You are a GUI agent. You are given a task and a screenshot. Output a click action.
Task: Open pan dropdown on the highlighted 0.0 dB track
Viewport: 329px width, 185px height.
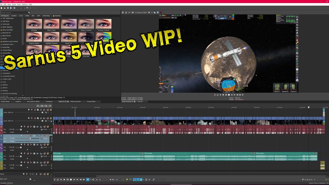[x=27, y=141]
